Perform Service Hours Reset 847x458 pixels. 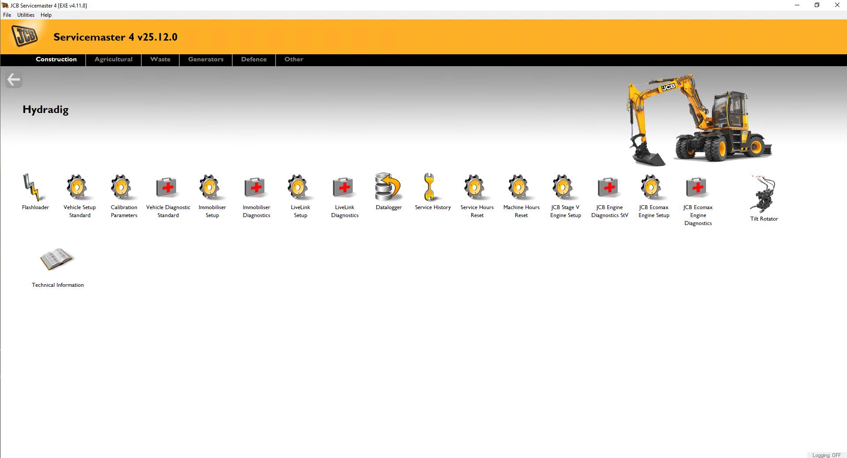(476, 188)
